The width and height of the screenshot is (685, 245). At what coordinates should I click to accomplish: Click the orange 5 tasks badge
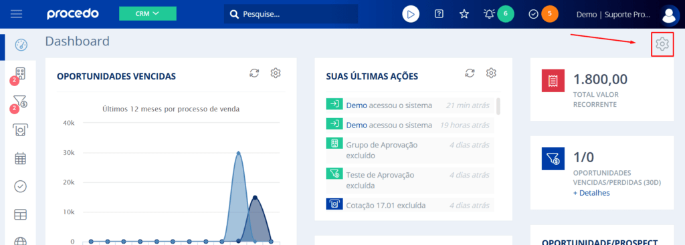550,14
